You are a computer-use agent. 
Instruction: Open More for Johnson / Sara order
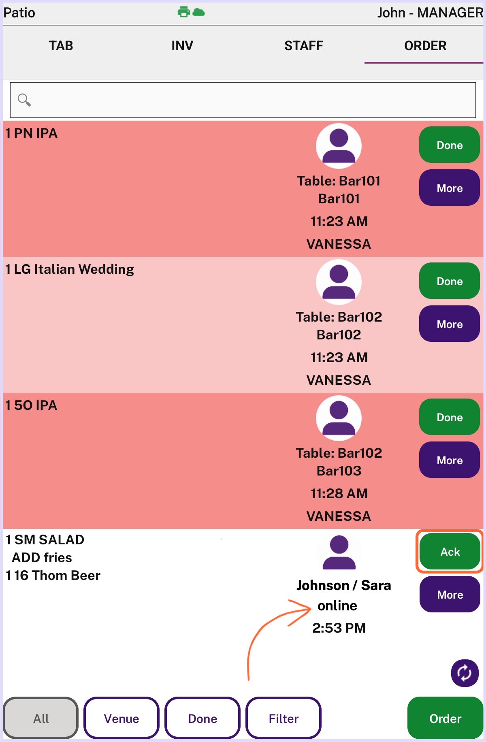(x=450, y=595)
